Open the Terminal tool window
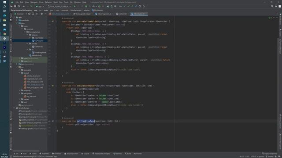This screenshot has height=158, width=282. 56,154
